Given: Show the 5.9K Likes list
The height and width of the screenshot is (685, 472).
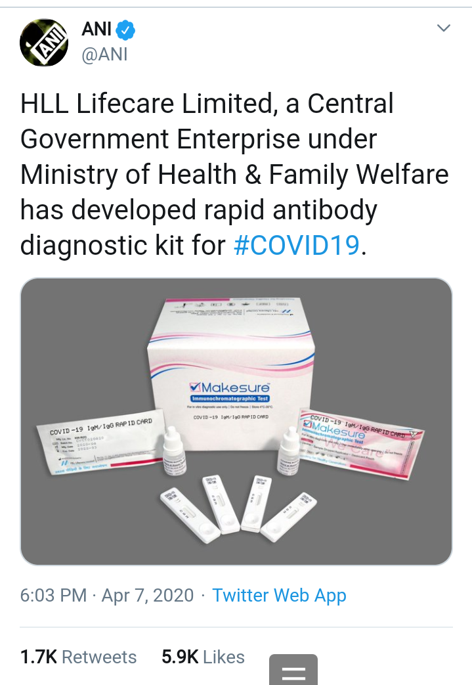Looking at the screenshot, I should coord(203,657).
